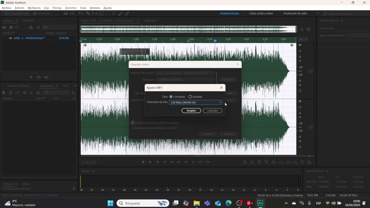
Task: Toggle spectral pitch display icon
Action: click(x=72, y=13)
